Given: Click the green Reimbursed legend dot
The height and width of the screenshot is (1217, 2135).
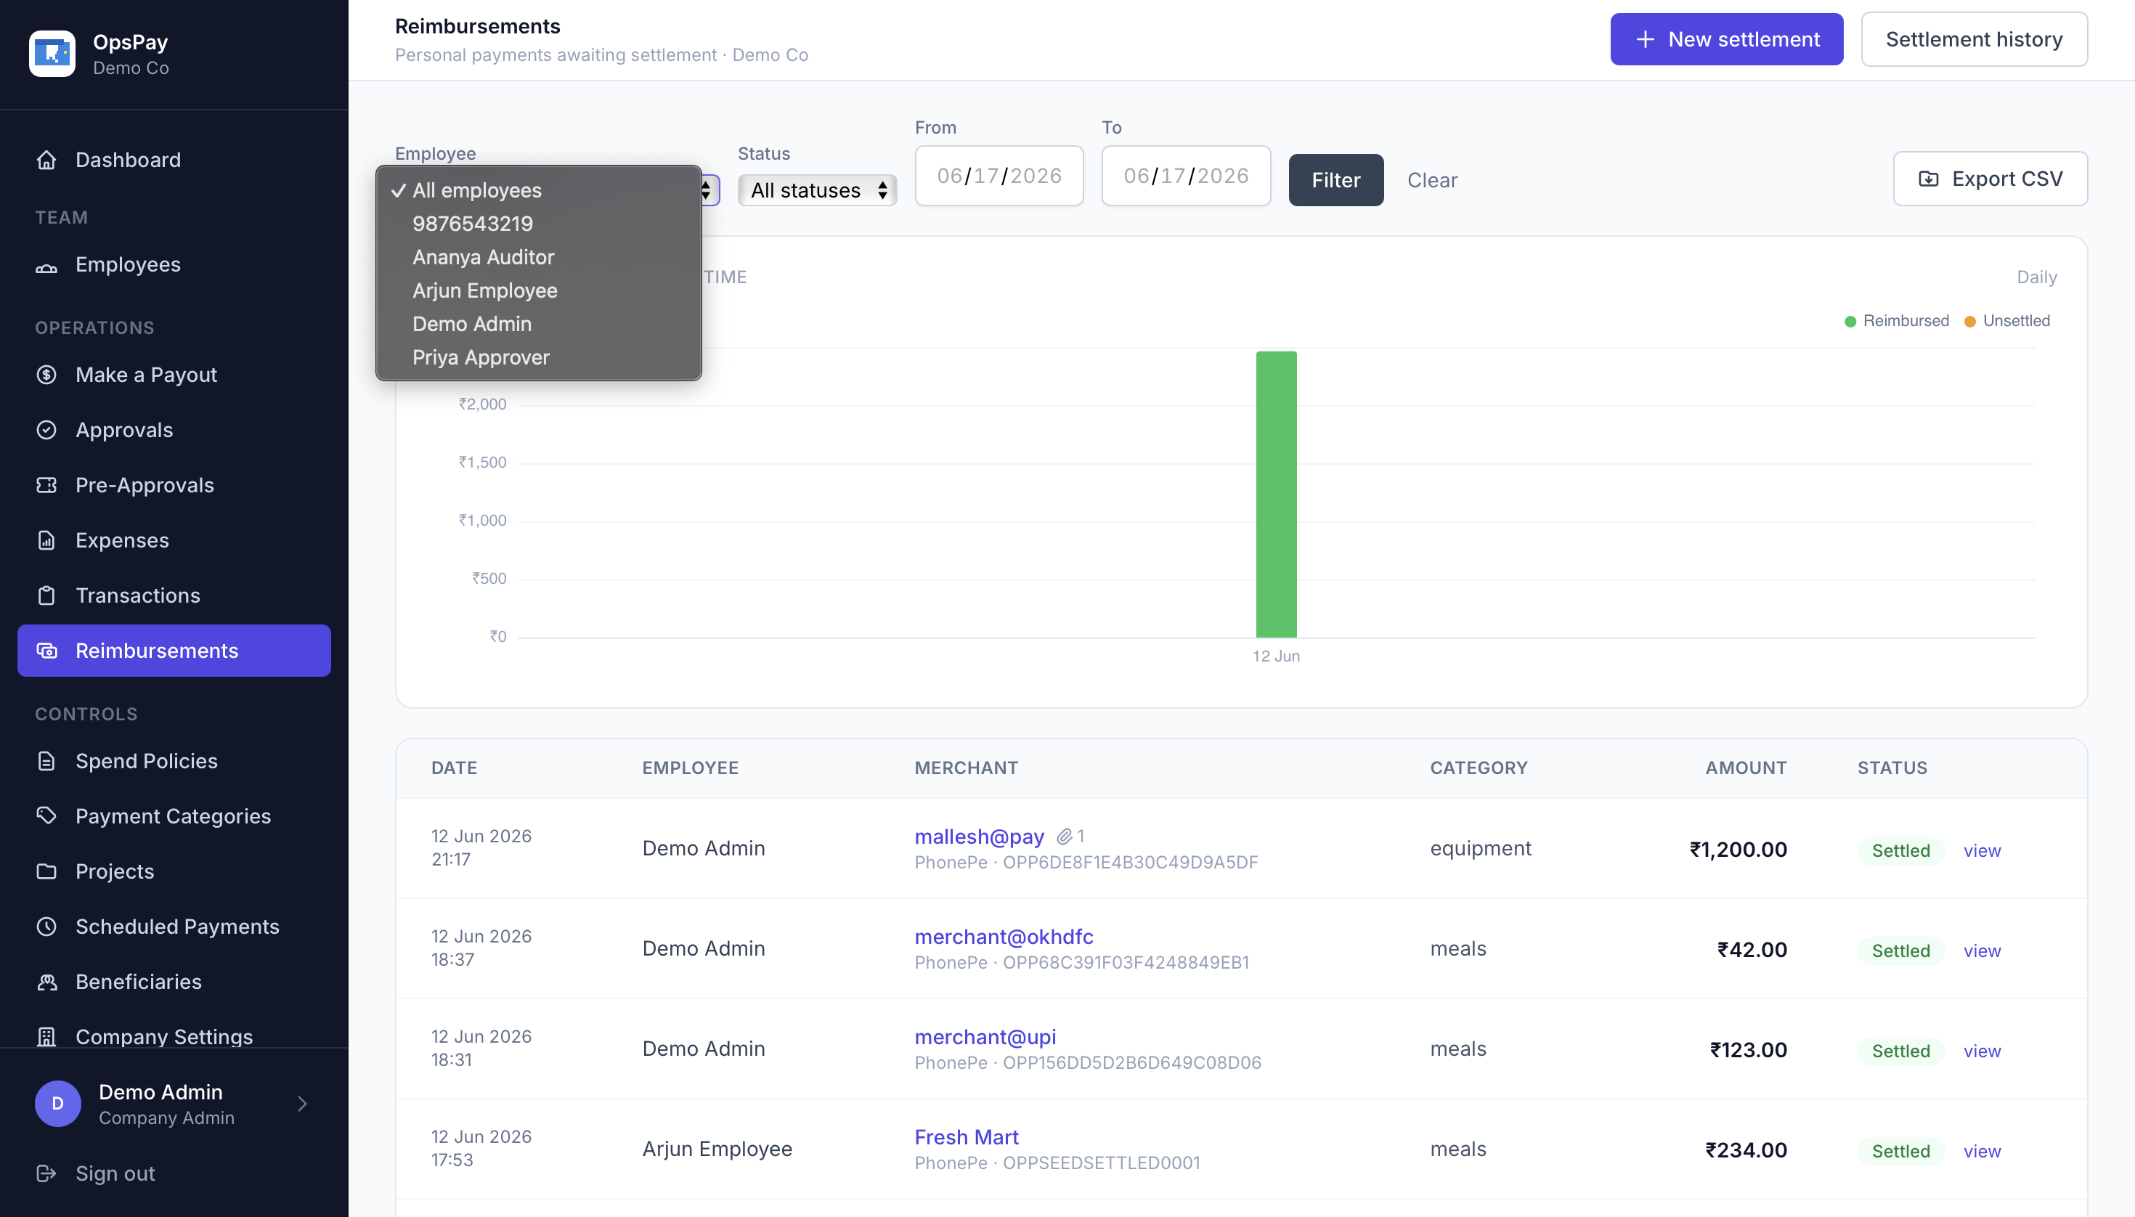Looking at the screenshot, I should pyautogui.click(x=1850, y=322).
